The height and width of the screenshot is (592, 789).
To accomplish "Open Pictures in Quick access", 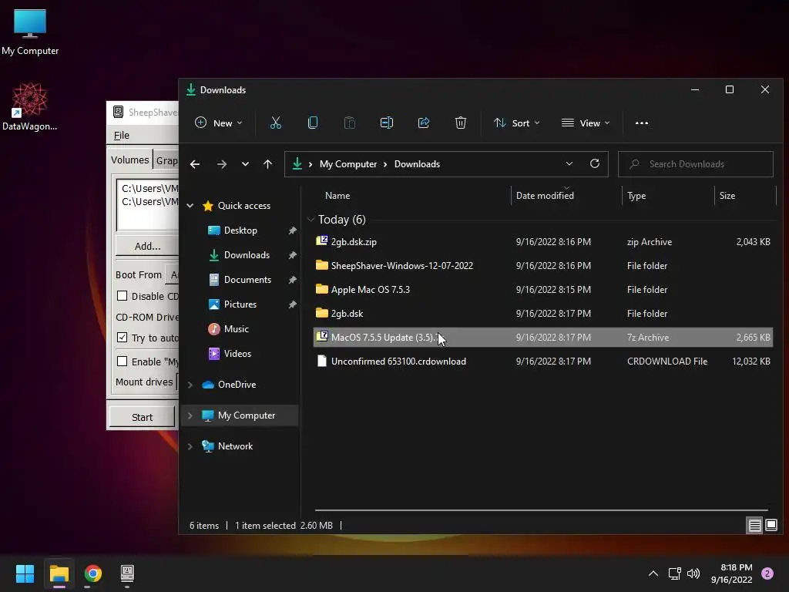I will click(x=240, y=304).
